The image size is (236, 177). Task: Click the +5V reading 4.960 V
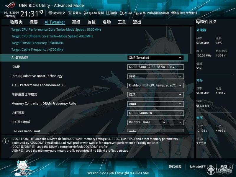coord(221,131)
